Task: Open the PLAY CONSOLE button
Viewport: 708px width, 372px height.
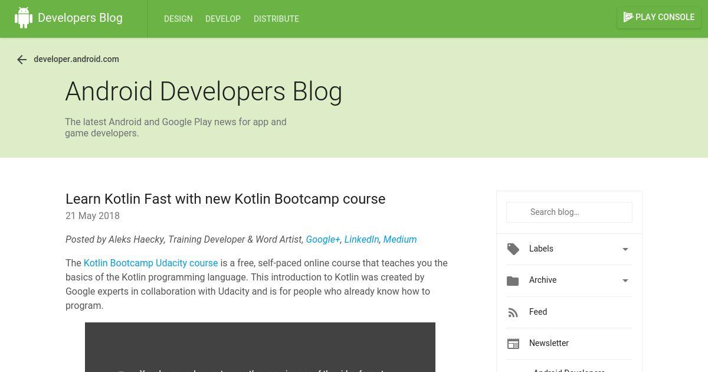Action: coord(659,17)
